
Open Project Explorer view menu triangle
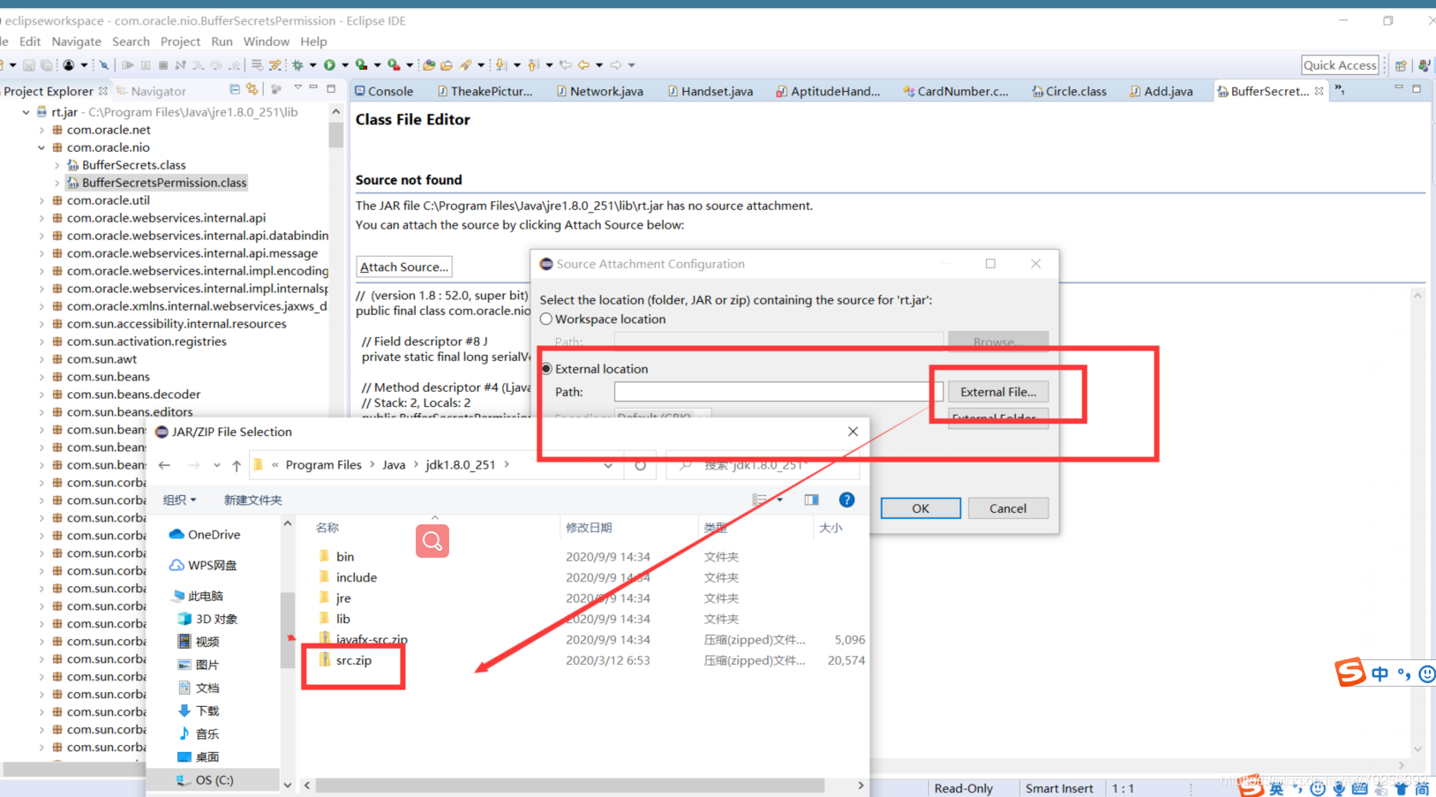(x=298, y=88)
